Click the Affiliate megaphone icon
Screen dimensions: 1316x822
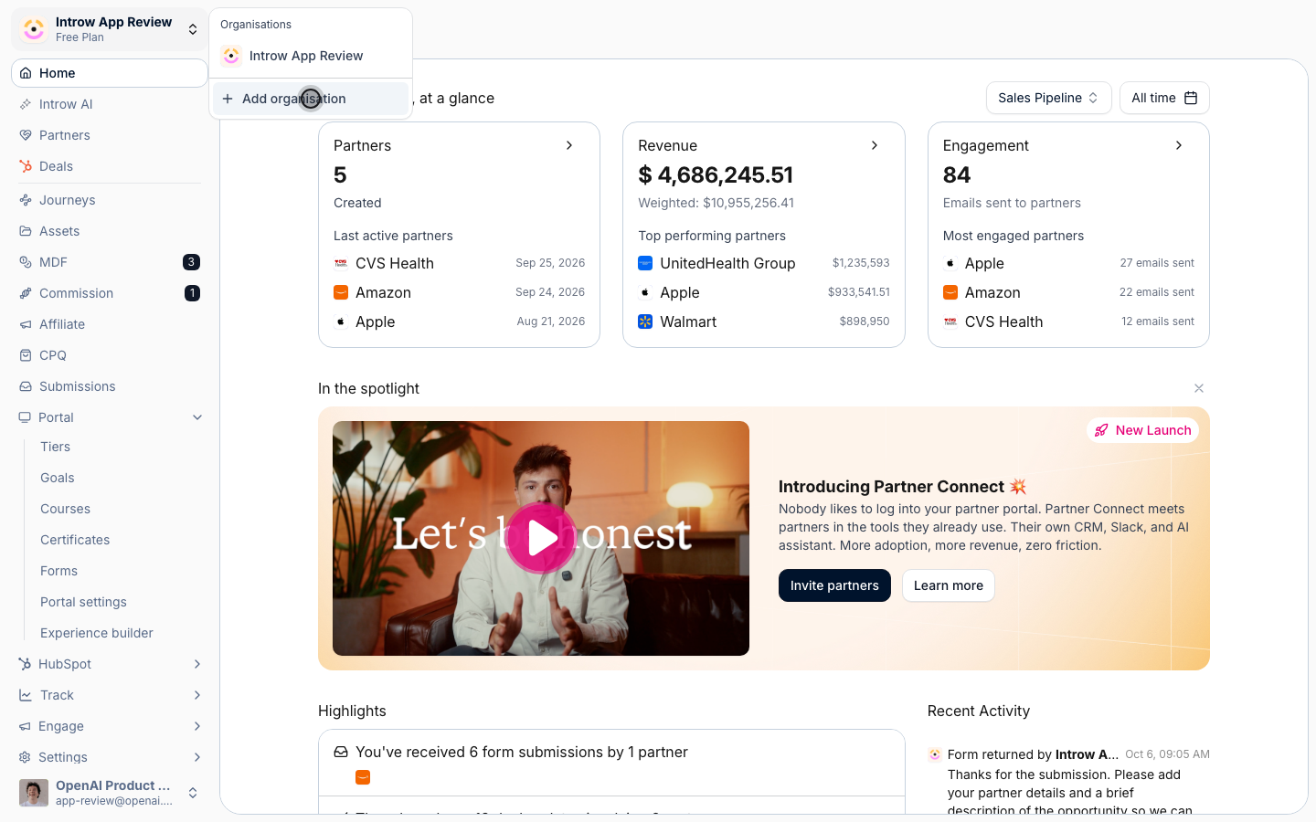(x=26, y=324)
